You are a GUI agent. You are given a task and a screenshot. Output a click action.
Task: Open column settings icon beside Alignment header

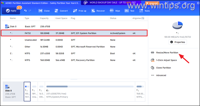click(x=143, y=18)
